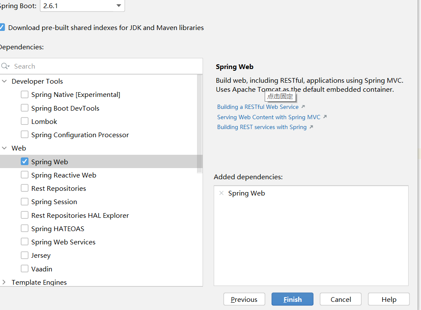Image resolution: width=421 pixels, height=310 pixels.
Task: Collapse the Web category
Action: 4,148
